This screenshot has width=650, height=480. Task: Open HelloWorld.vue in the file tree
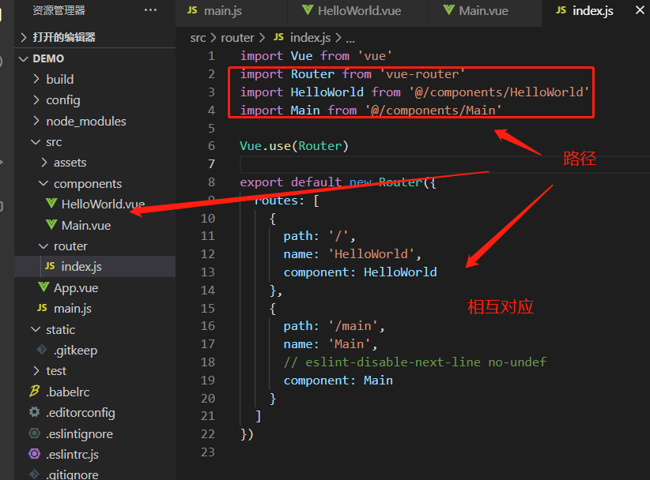(103, 204)
